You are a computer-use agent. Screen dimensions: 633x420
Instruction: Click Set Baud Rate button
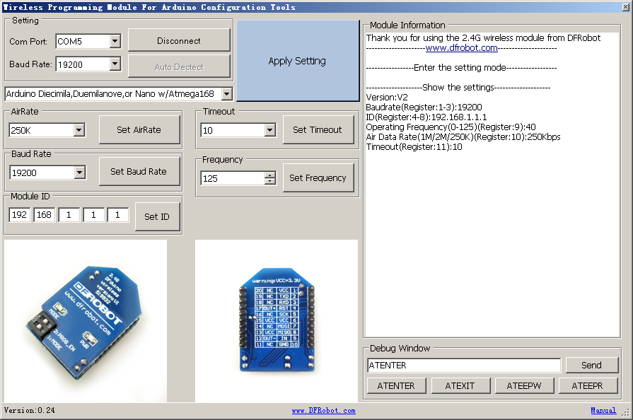pos(139,172)
